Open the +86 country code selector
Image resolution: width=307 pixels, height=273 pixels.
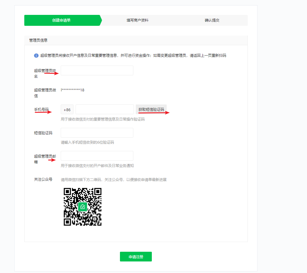67,110
